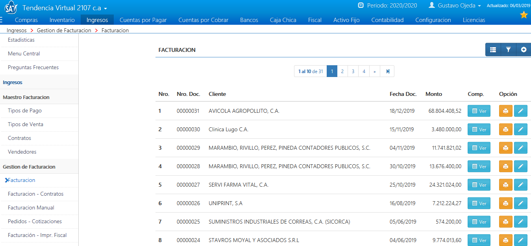Image resolution: width=531 pixels, height=246 pixels.
Task: Open the Configuracion menu
Action: pyautogui.click(x=433, y=20)
